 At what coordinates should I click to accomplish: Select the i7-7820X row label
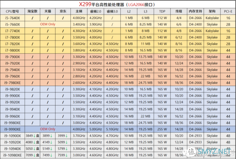click(x=13, y=44)
